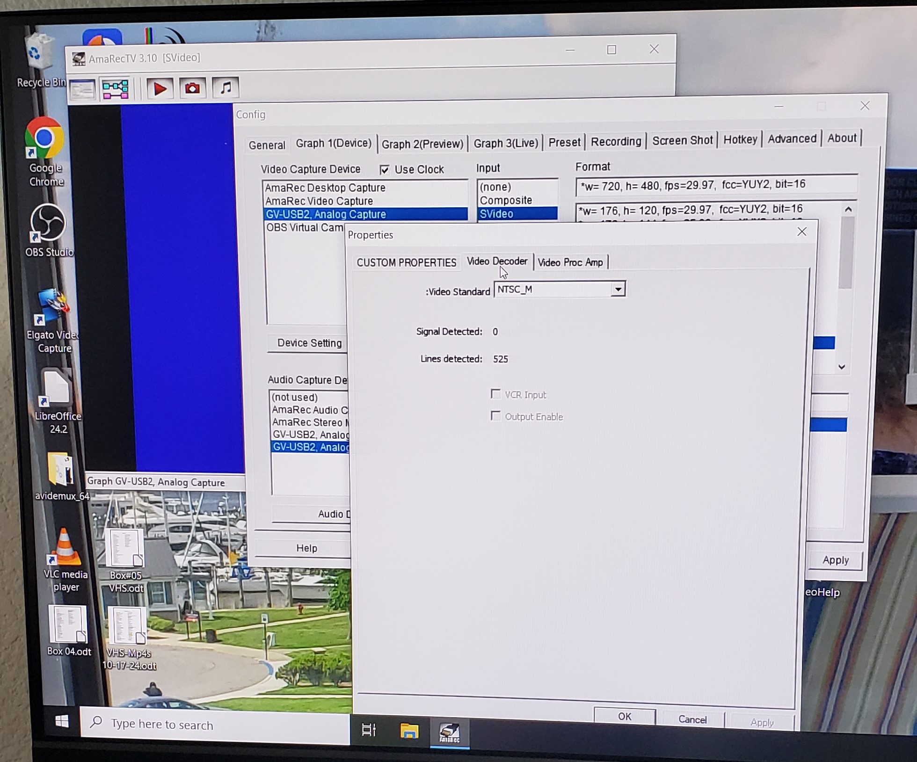The width and height of the screenshot is (917, 762).
Task: Open the Video Standard NTSC_M dropdown
Action: (x=618, y=290)
